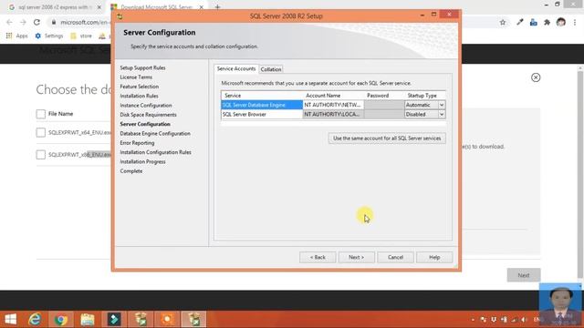Click Installation Configuration Rules step
Image resolution: width=584 pixels, height=328 pixels.
pyautogui.click(x=155, y=152)
